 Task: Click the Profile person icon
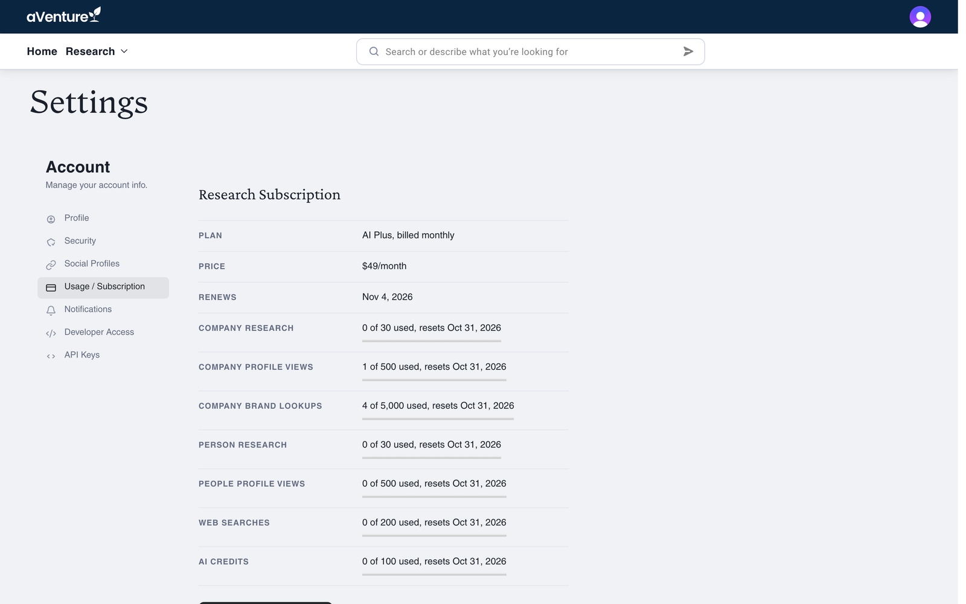51,219
